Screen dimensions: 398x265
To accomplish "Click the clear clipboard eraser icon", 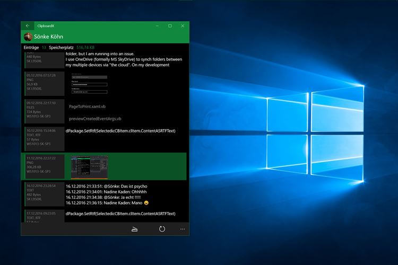I will (135, 229).
